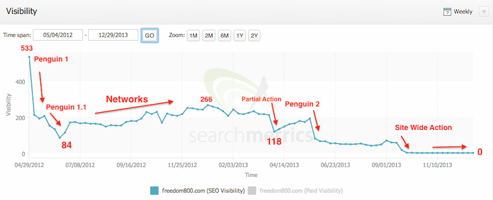Click the start date field 05/04/2012

tap(58, 35)
